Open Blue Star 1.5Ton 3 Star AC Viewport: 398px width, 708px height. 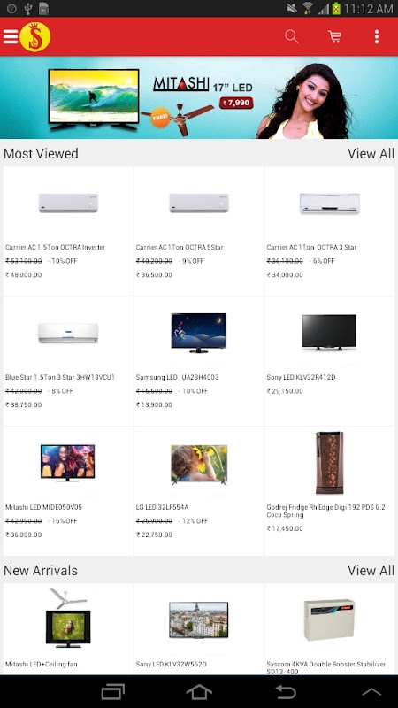[68, 361]
